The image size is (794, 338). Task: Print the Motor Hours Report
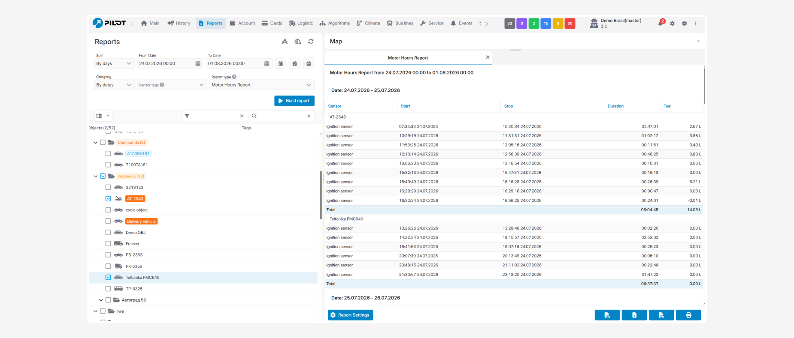tap(688, 315)
